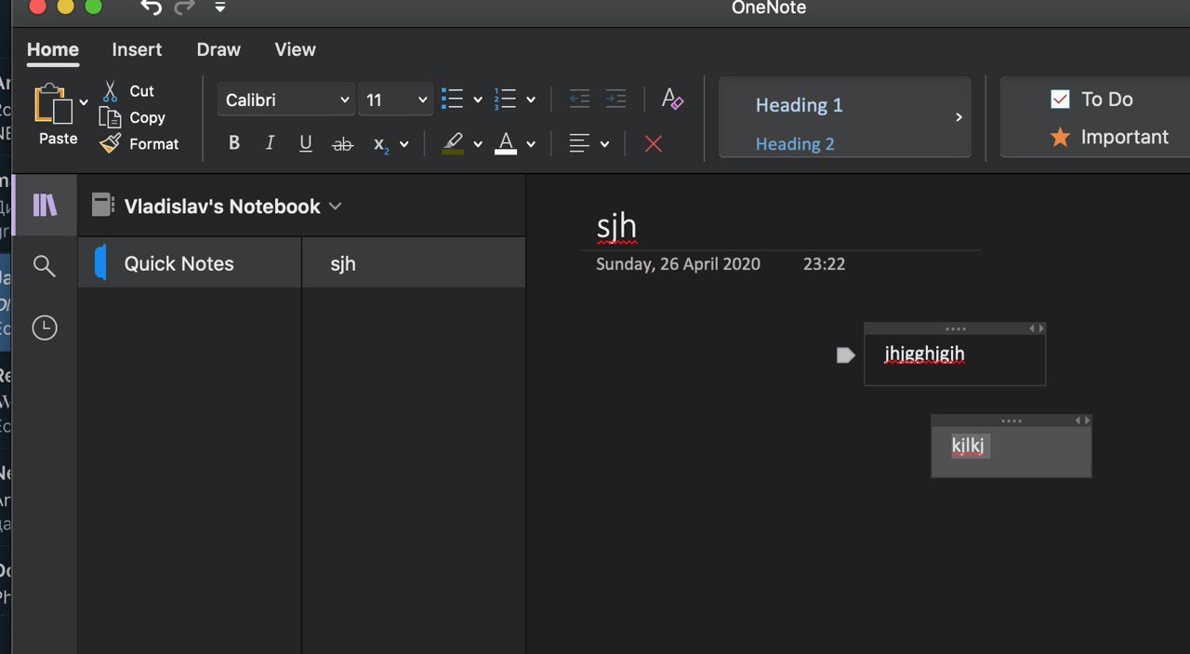1190x654 pixels.
Task: Toggle Strikethrough formatting
Action: 343,144
